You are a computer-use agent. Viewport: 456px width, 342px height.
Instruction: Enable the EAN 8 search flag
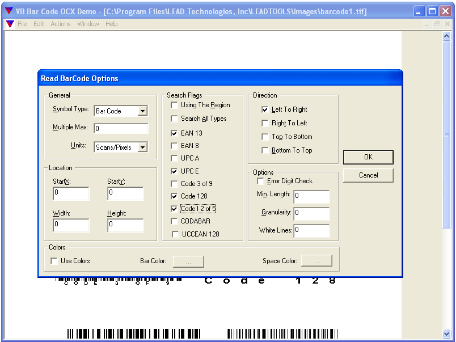click(x=174, y=146)
